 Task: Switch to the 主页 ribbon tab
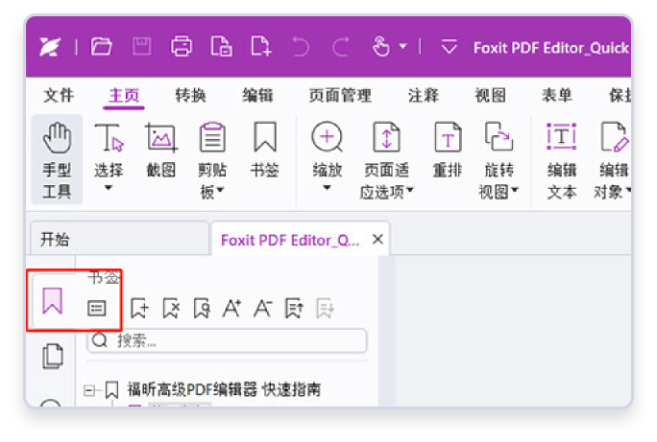click(x=124, y=95)
